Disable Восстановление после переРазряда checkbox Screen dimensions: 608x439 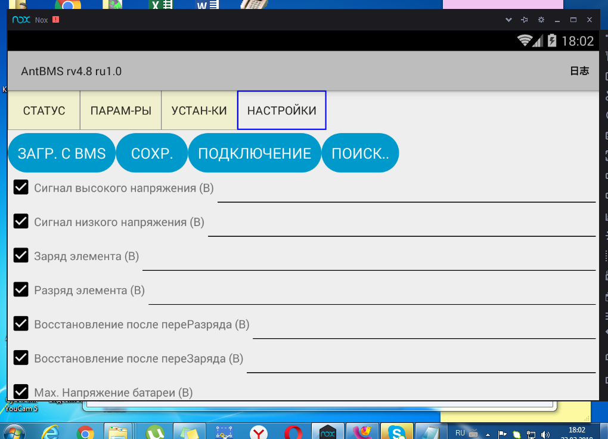coord(21,323)
